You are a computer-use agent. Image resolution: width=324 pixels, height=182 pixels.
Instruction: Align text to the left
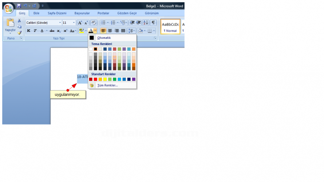103,30
